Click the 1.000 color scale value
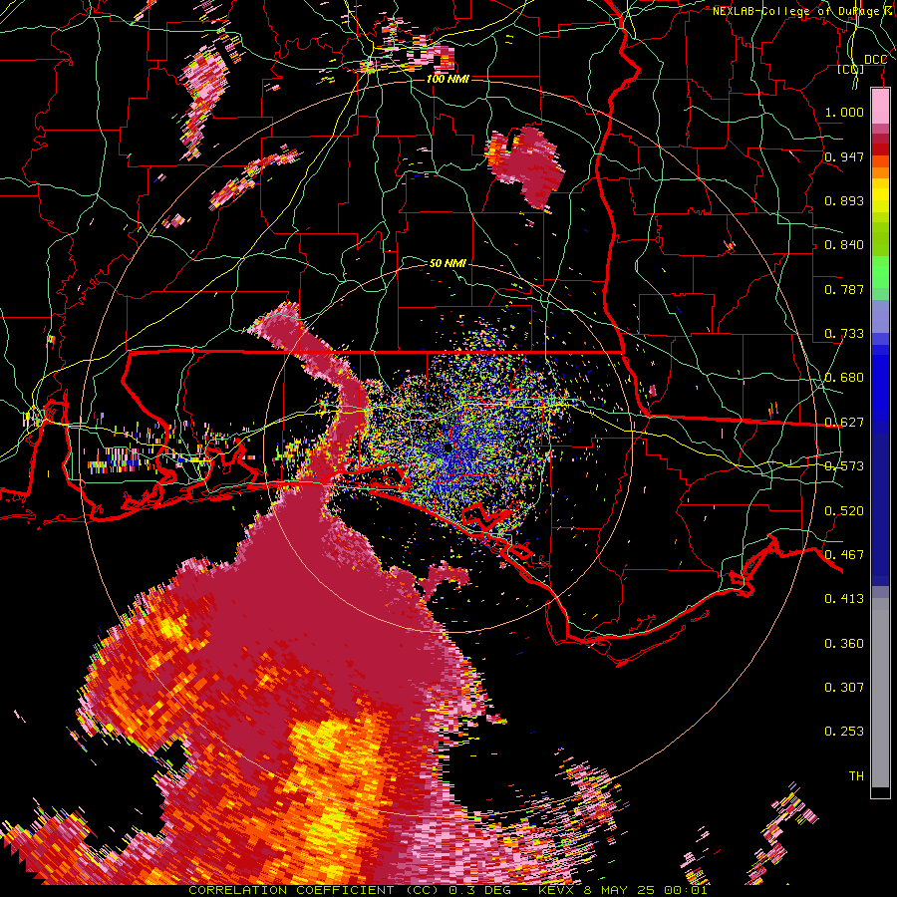897x897 pixels. pos(844,112)
